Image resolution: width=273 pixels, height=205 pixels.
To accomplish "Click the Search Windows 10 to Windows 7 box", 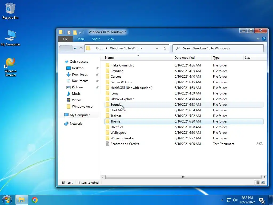I will tap(218, 48).
